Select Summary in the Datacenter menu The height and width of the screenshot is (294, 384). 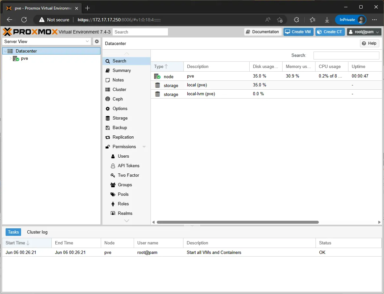tap(126, 71)
